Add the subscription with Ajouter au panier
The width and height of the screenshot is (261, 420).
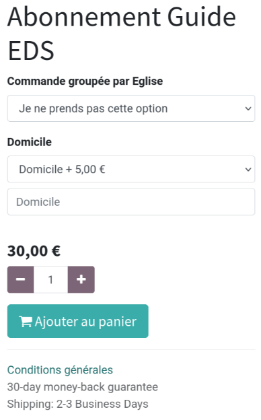tap(78, 321)
